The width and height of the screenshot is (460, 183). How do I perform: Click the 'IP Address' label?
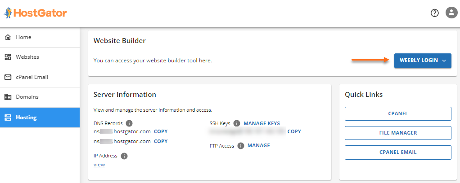[106, 156]
